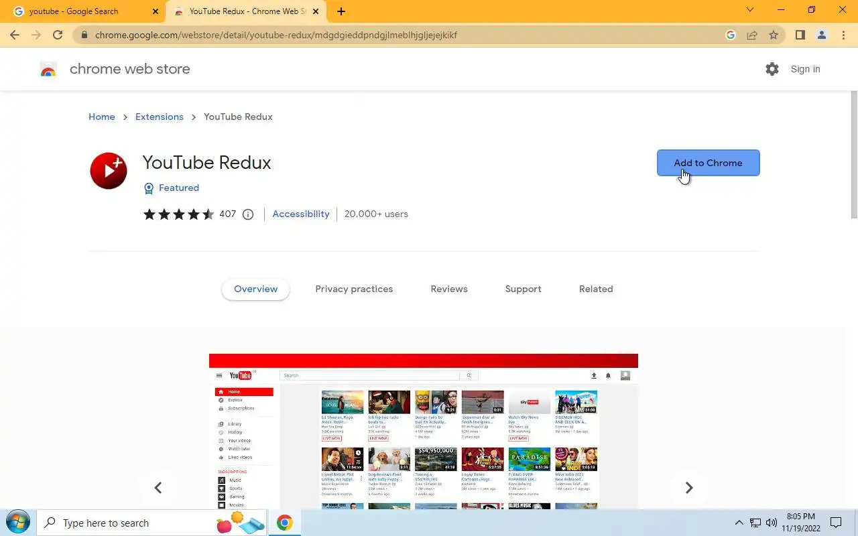Open the Windows Start button
This screenshot has width=858, height=536.
pyautogui.click(x=17, y=523)
